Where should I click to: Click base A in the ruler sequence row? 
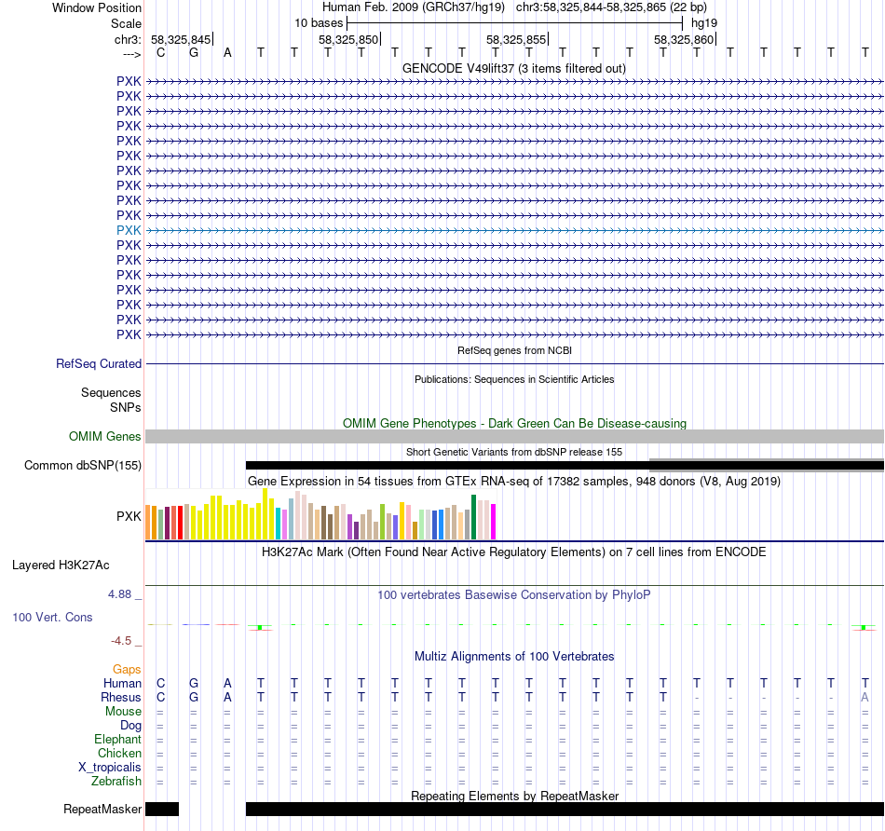227,52
